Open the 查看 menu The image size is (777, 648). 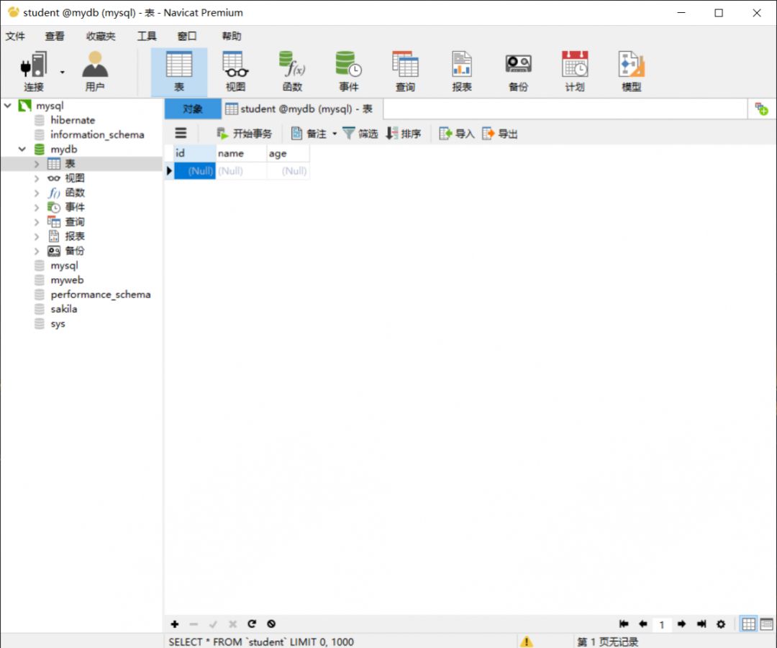coord(55,36)
